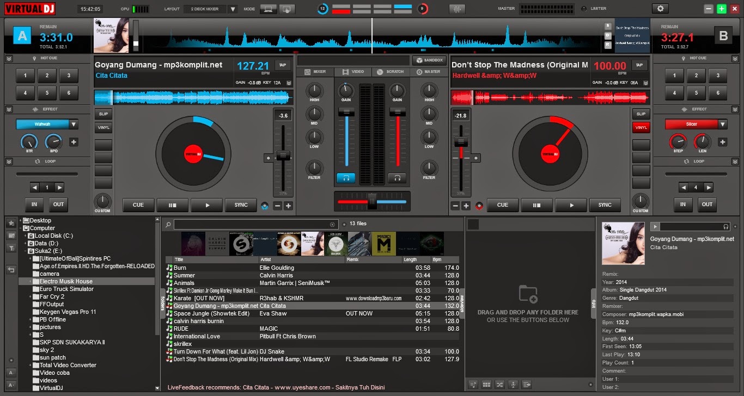The height and width of the screenshot is (396, 744).
Task: Open the sampler grid icon in sideview
Action: click(x=486, y=385)
